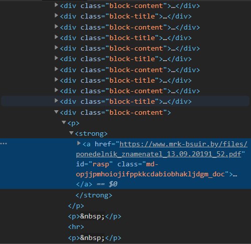Select the opening <strong> tag text
This screenshot has height=244, width=251.
[91, 134]
